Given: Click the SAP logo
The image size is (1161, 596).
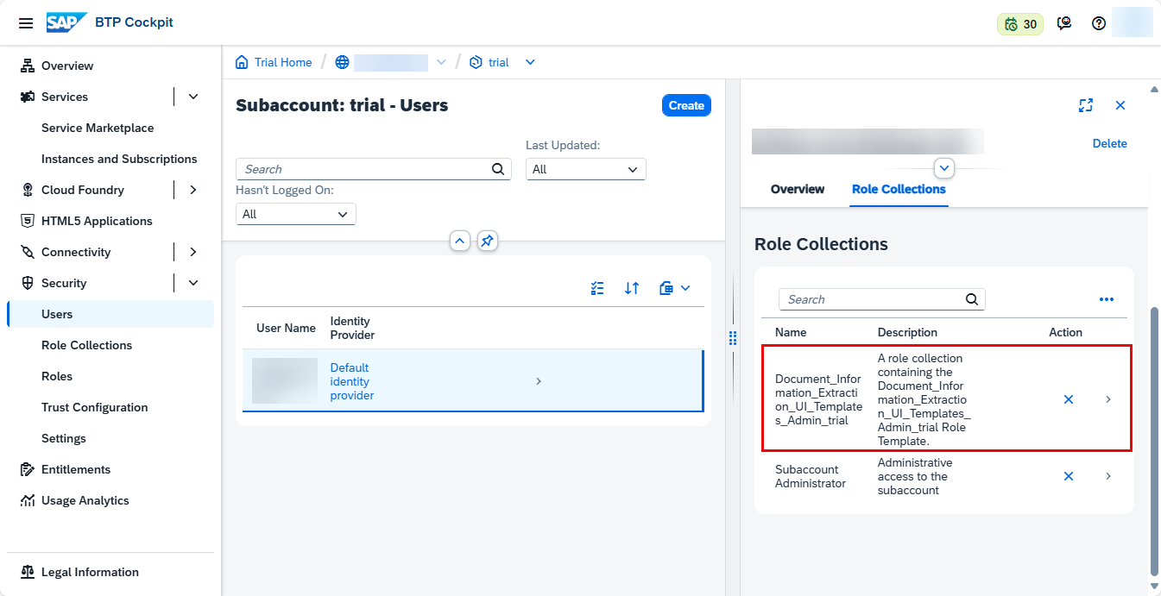Looking at the screenshot, I should [66, 23].
